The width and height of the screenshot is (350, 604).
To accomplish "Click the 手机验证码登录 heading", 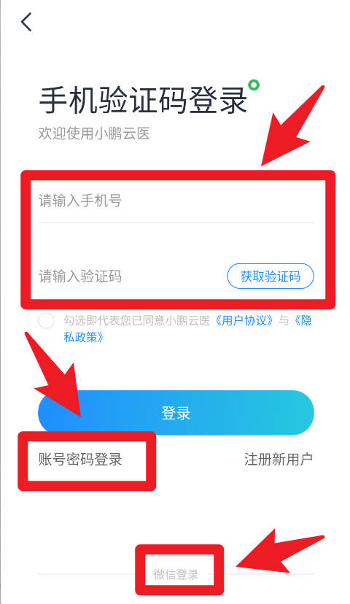I will 143,101.
